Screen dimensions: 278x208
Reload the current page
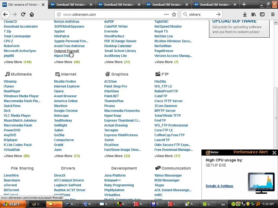pos(23,14)
